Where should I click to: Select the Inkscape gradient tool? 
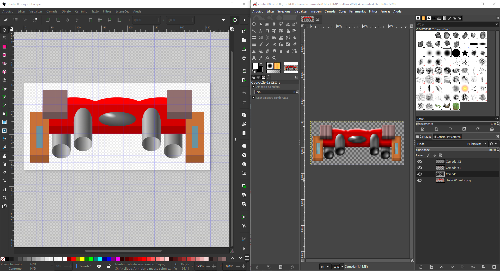4,122
